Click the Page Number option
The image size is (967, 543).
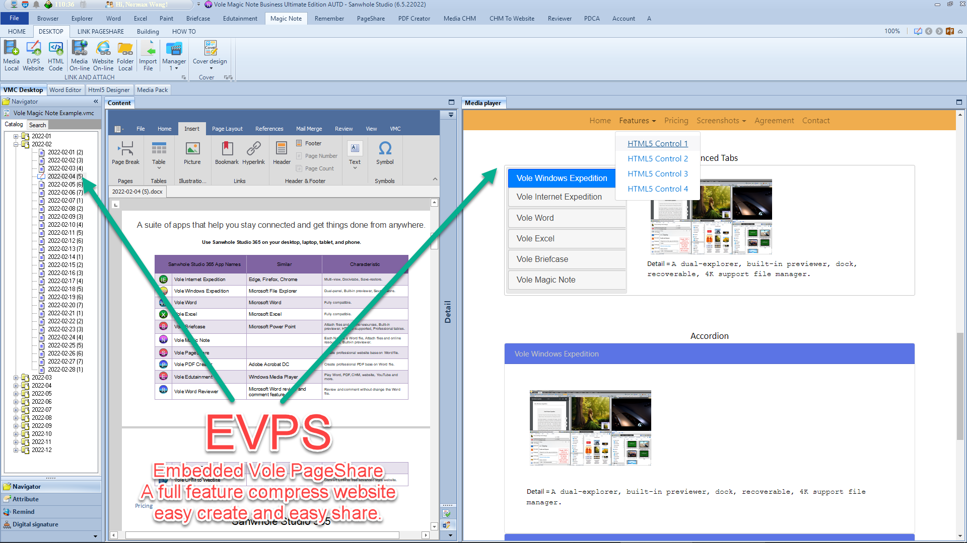[317, 156]
